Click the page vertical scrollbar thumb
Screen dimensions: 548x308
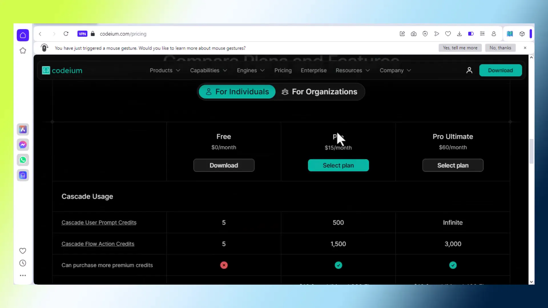[x=531, y=151]
